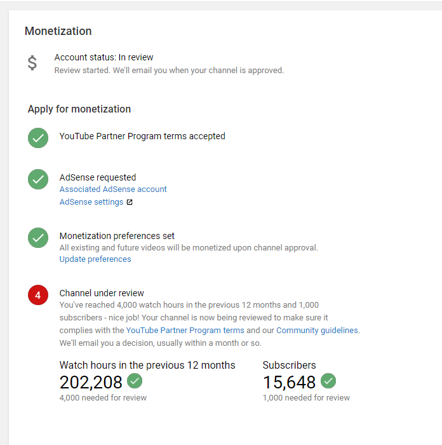Click the 'AdSense requested' step title
Viewport: 442px width, 445px height.
tap(98, 177)
